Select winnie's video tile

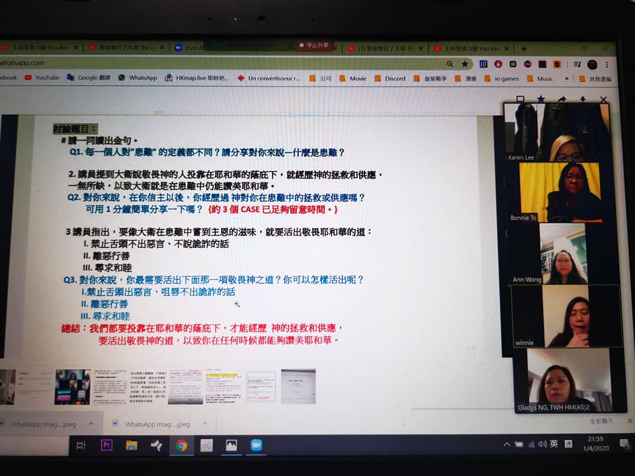pyautogui.click(x=567, y=316)
